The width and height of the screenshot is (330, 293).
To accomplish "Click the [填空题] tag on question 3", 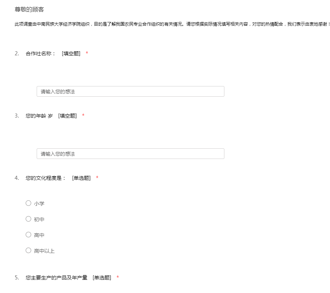I will pos(67,116).
